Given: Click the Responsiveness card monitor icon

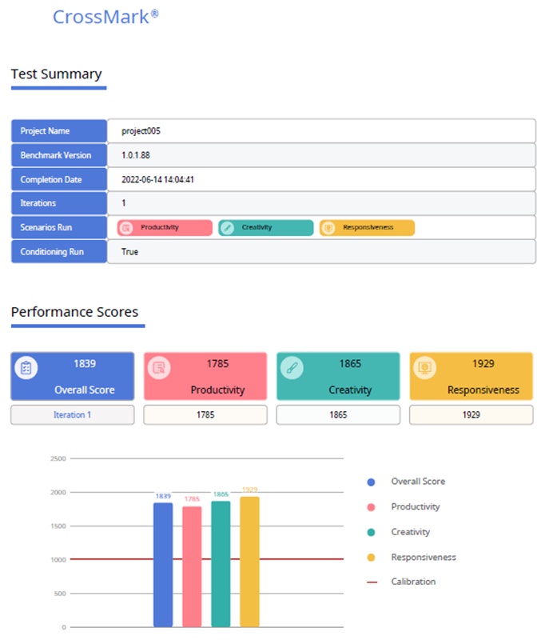Looking at the screenshot, I should tap(425, 368).
